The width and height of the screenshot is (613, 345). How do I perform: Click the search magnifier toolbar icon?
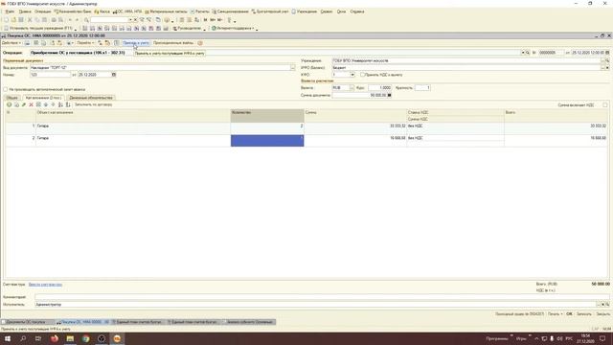[86, 20]
